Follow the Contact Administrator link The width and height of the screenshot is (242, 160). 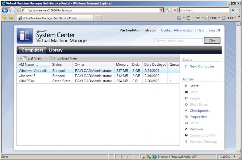click(x=177, y=30)
